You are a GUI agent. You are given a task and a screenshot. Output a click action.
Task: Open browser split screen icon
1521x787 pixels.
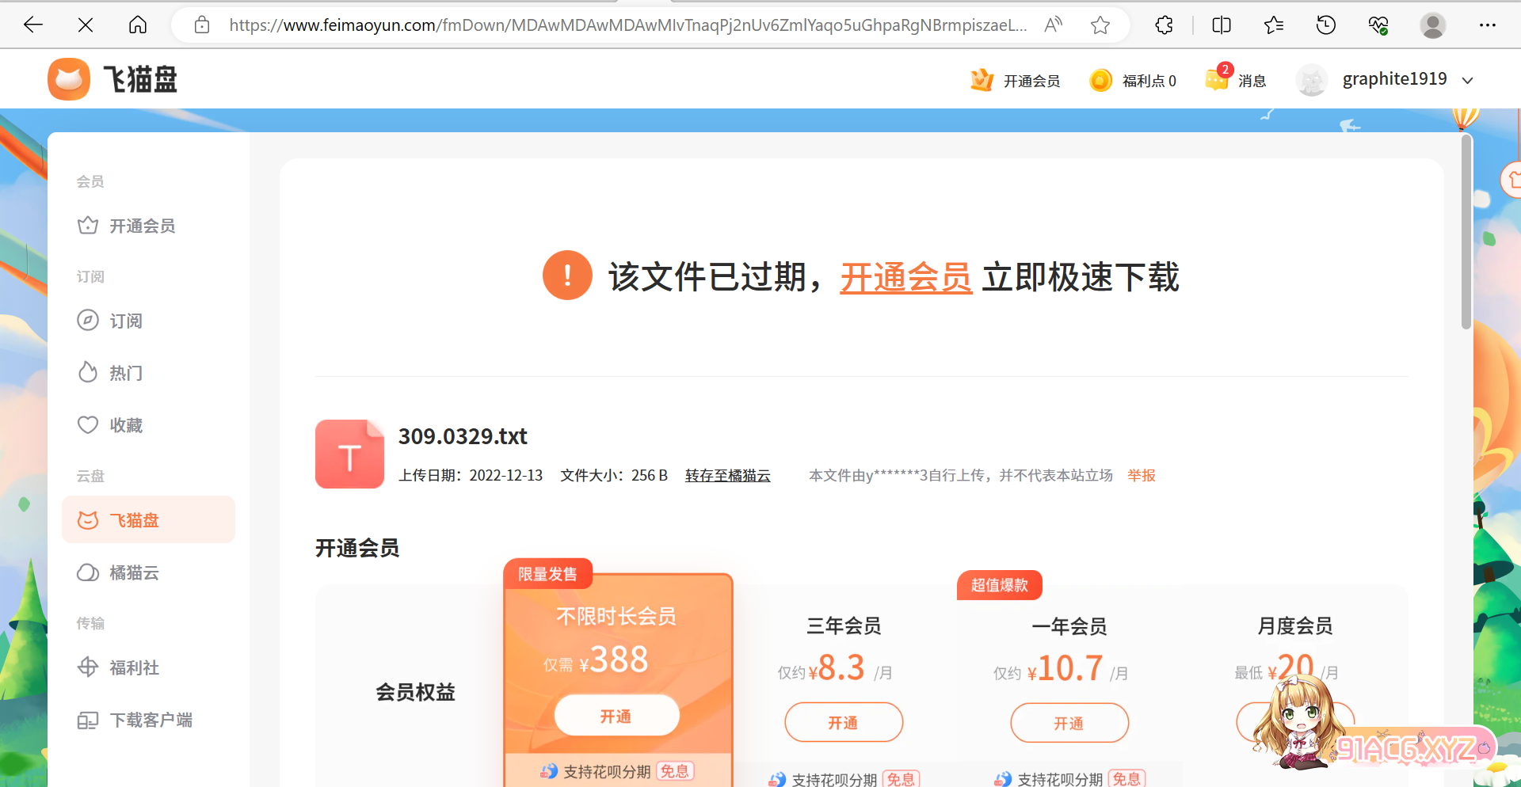click(x=1221, y=25)
